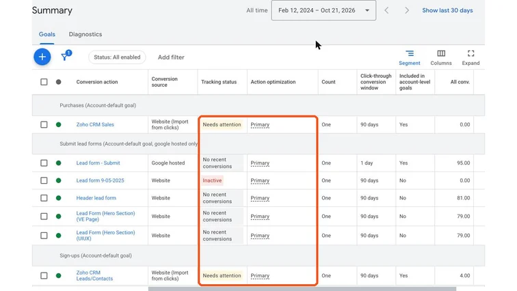This screenshot has width=517, height=291.
Task: Open the Header lead form link
Action: click(x=96, y=198)
